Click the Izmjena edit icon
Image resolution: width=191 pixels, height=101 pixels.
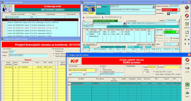tap(187, 24)
